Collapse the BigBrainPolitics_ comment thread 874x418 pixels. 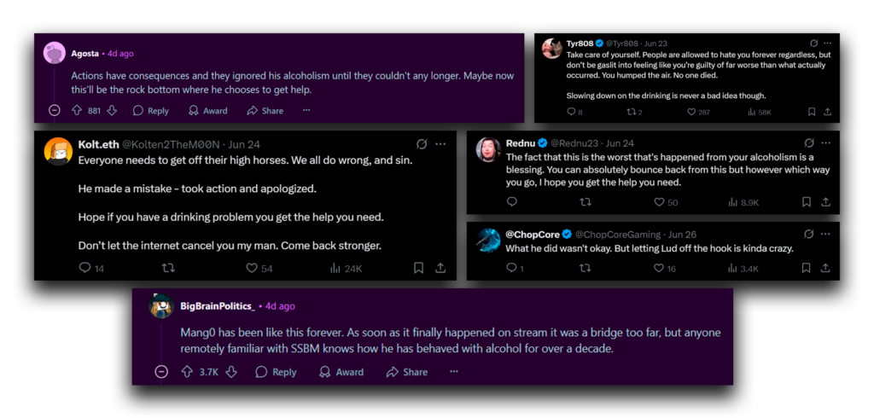(x=161, y=372)
